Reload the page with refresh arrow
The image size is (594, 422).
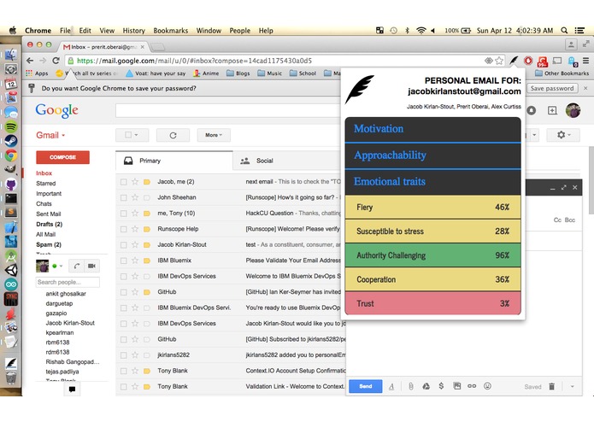coord(56,61)
